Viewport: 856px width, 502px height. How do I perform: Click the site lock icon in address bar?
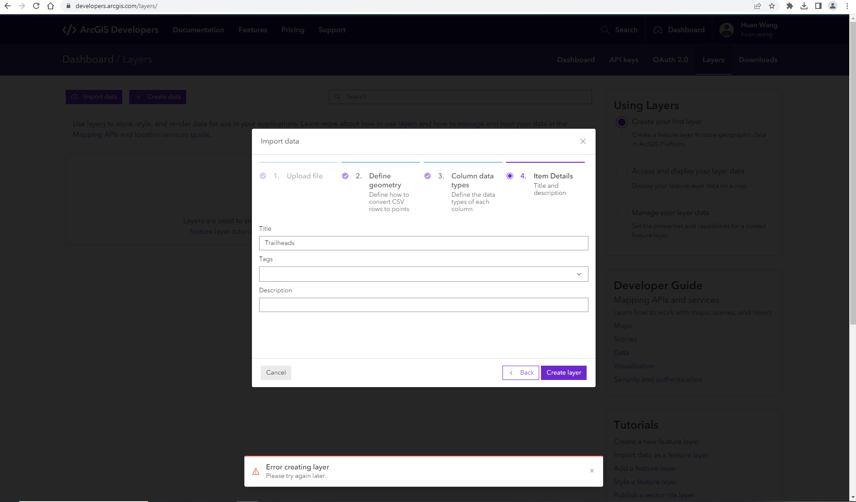[68, 6]
